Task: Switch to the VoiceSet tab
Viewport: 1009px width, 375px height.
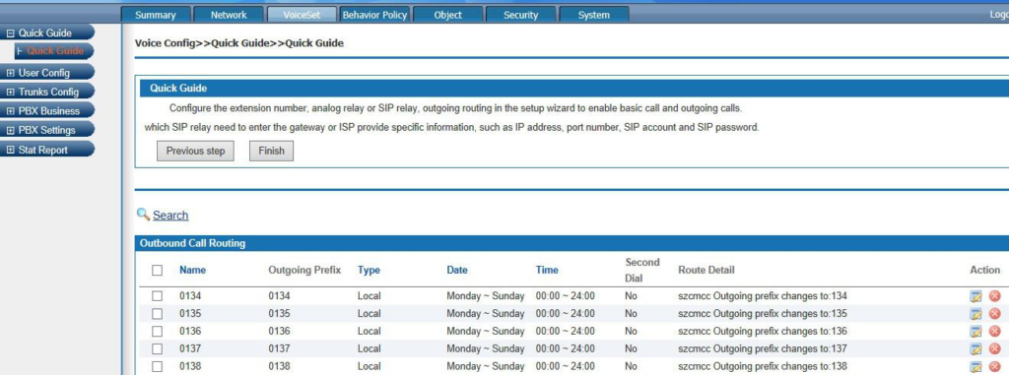Action: [x=302, y=15]
